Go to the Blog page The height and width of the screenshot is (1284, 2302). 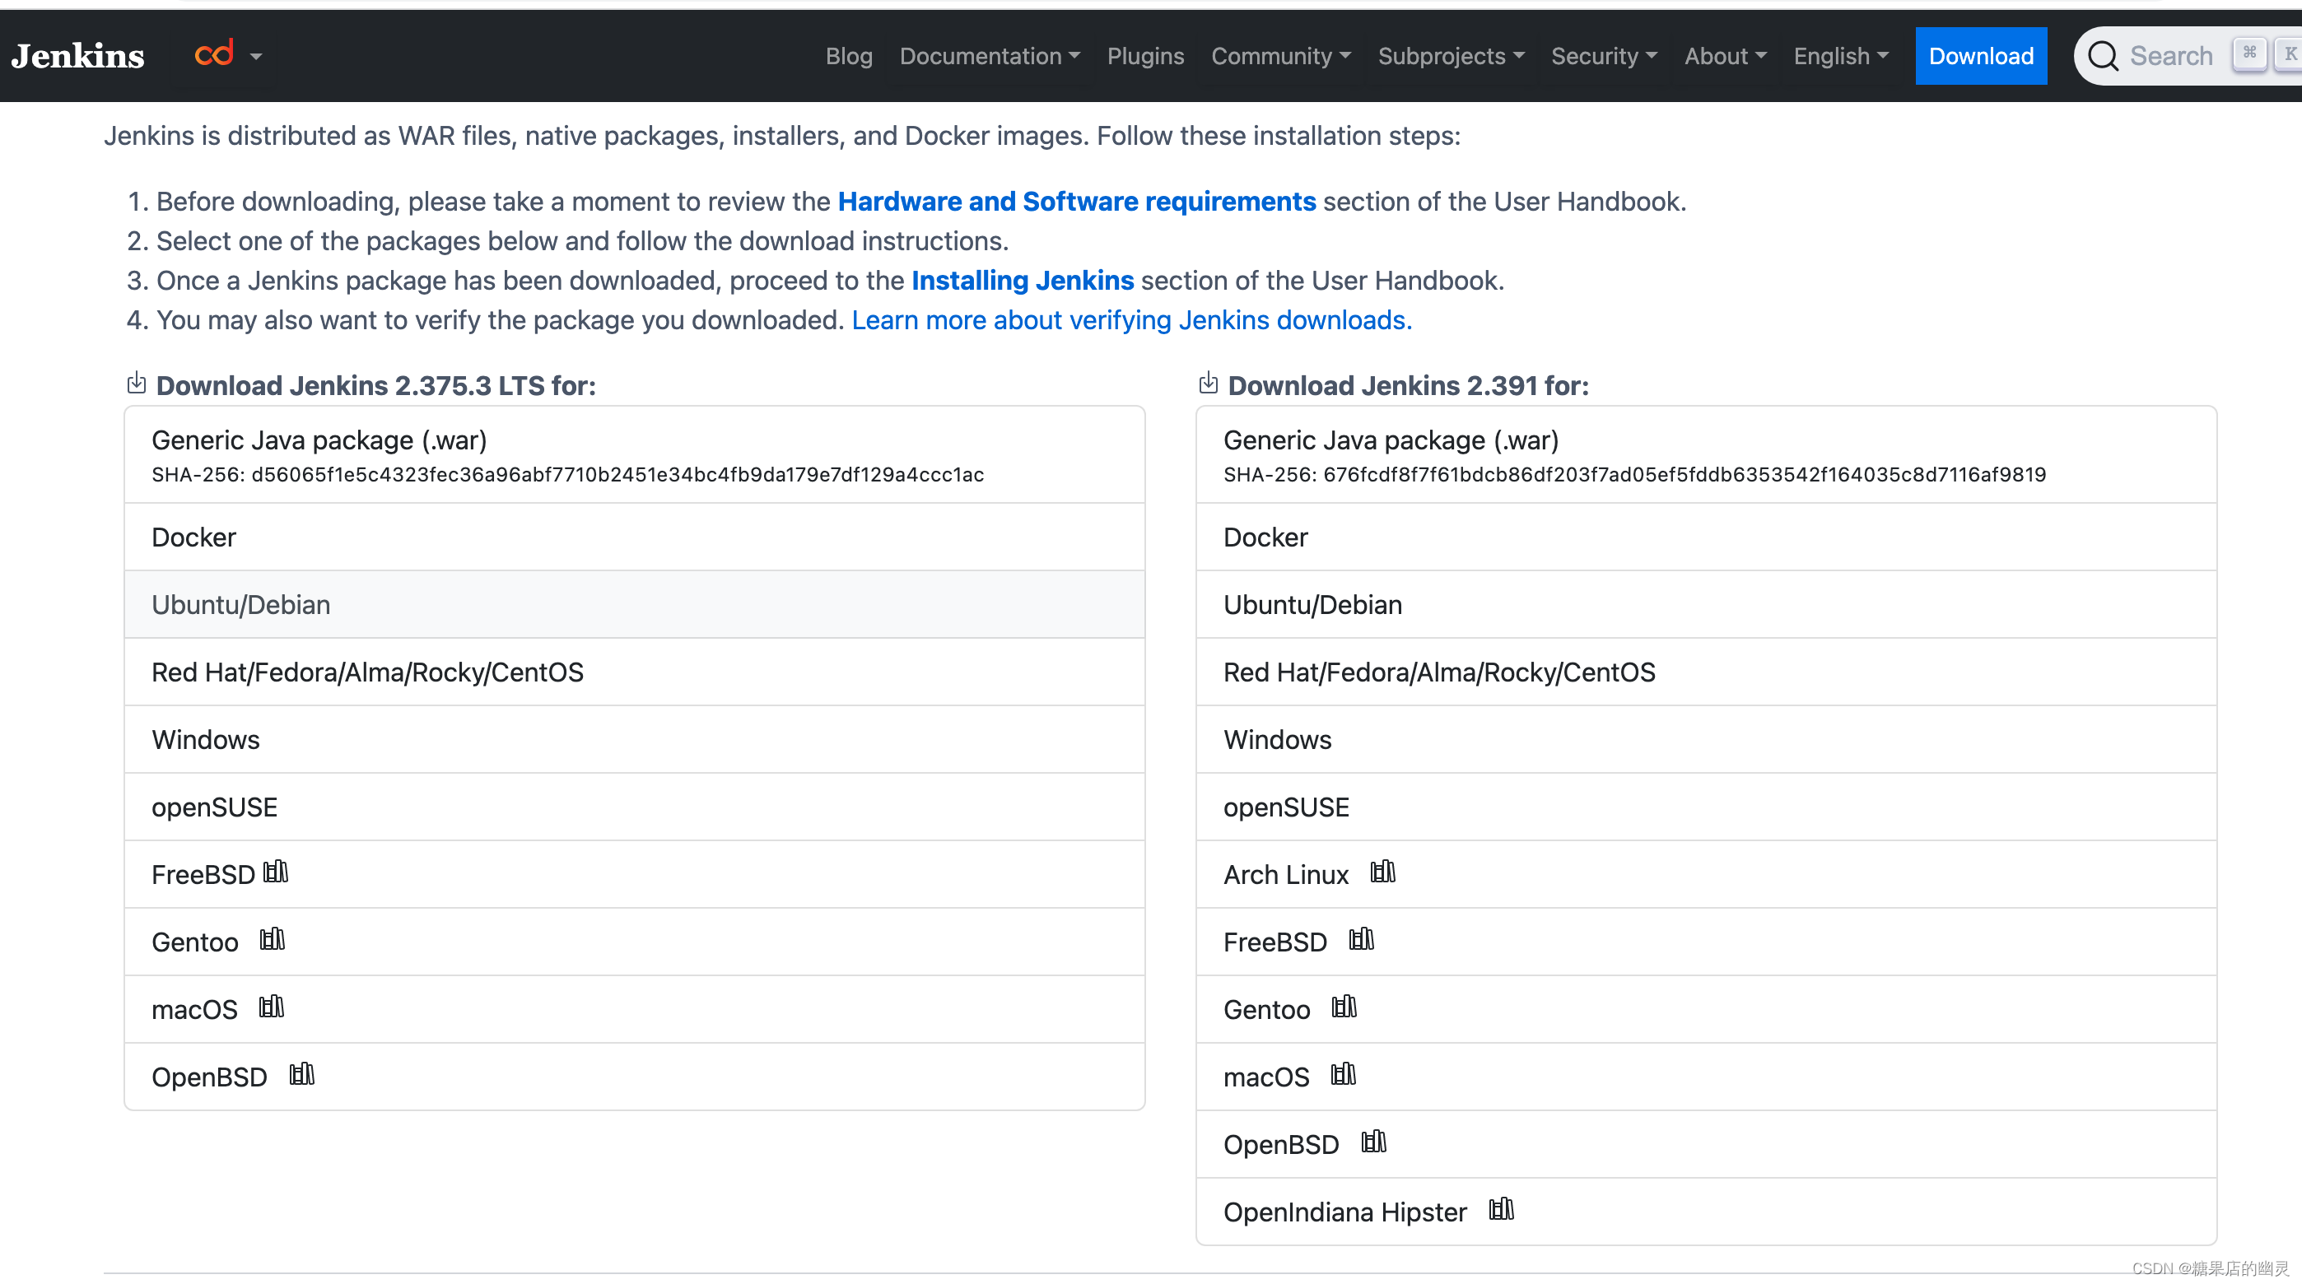click(x=849, y=56)
